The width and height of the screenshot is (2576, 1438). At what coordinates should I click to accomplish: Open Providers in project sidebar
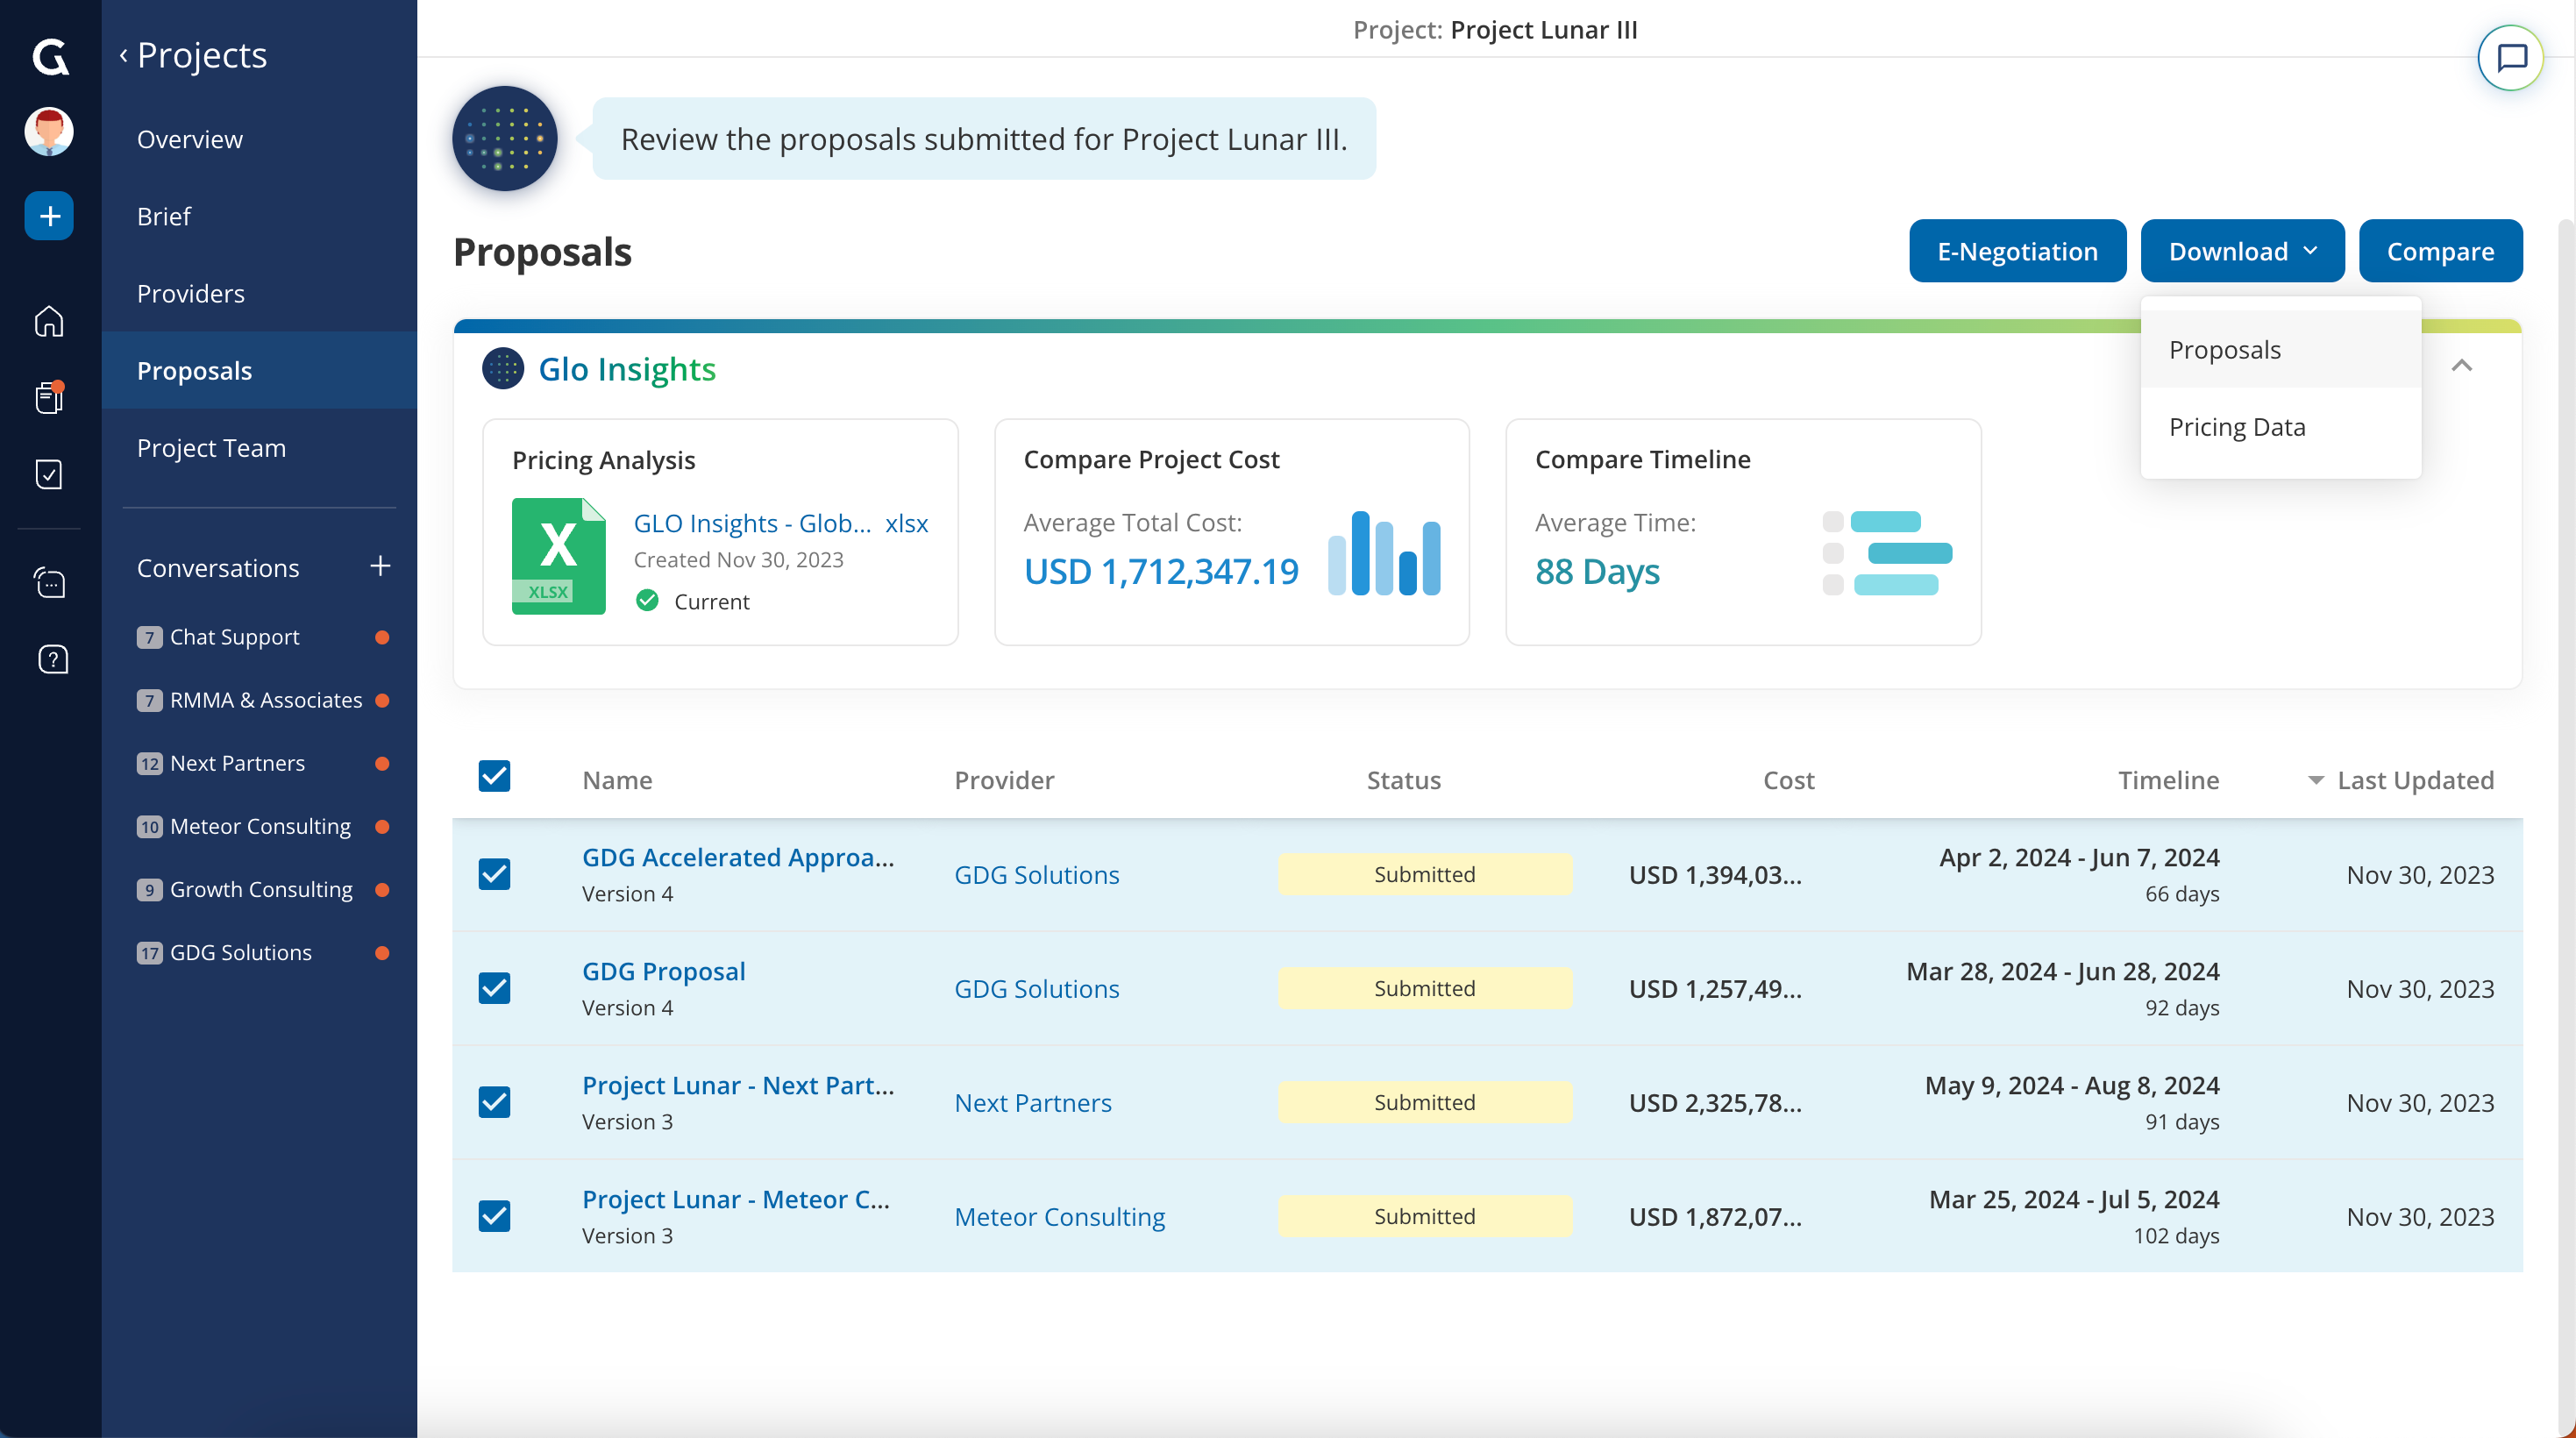190,293
